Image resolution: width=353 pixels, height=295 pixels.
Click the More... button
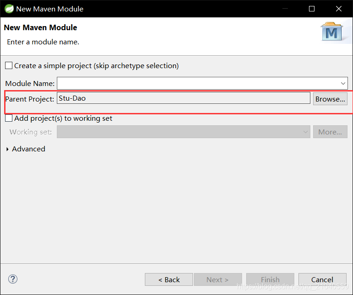pos(330,132)
